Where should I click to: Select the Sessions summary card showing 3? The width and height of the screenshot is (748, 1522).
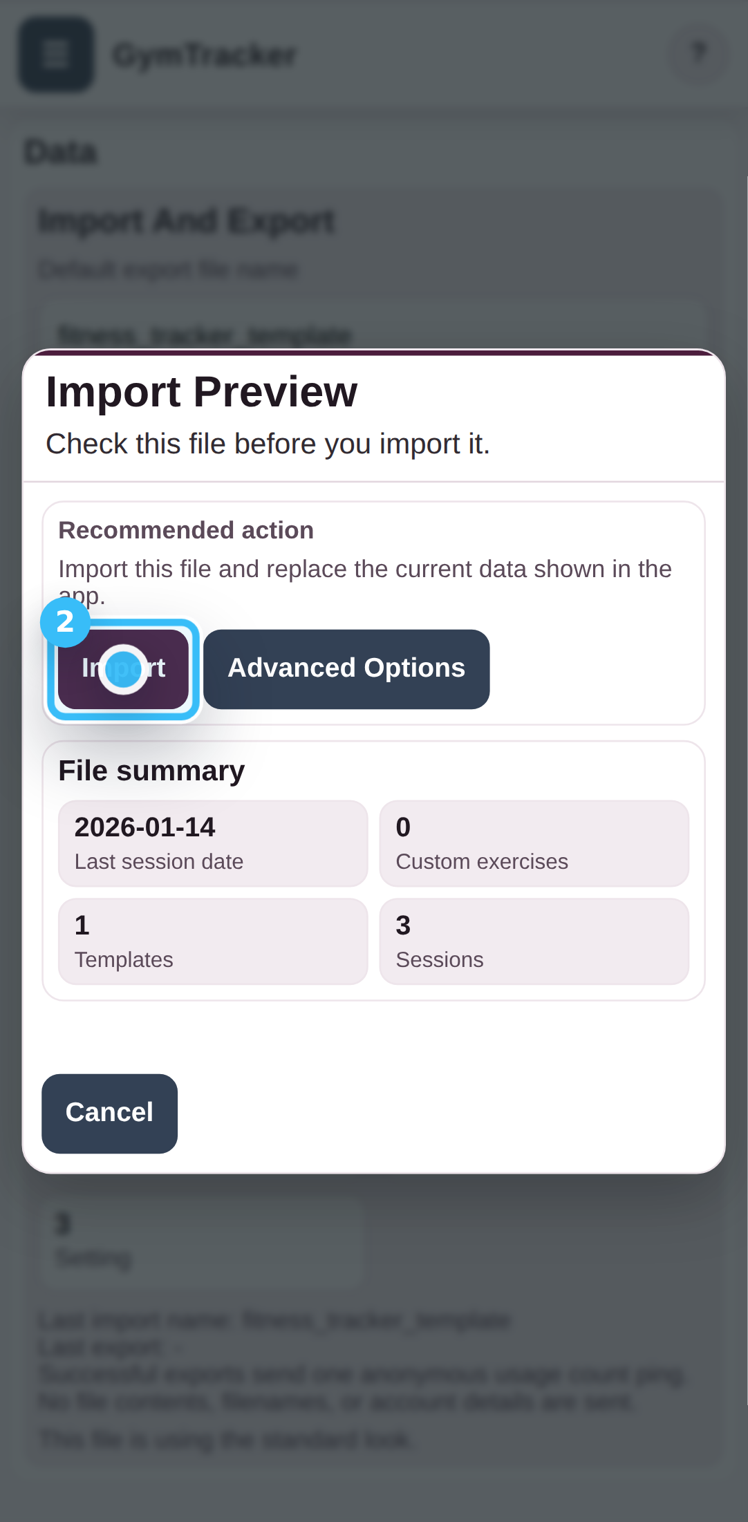(x=534, y=941)
